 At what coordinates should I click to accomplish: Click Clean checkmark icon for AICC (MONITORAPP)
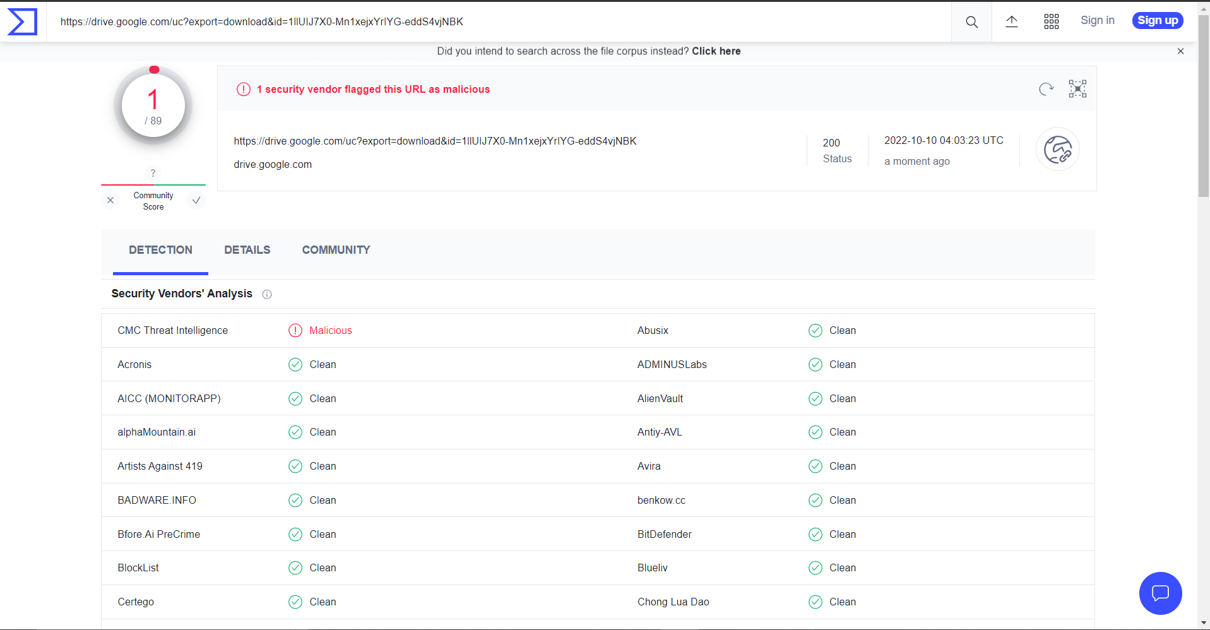pyautogui.click(x=295, y=399)
